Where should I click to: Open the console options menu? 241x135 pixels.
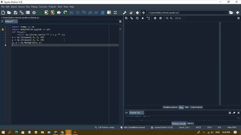(238, 113)
